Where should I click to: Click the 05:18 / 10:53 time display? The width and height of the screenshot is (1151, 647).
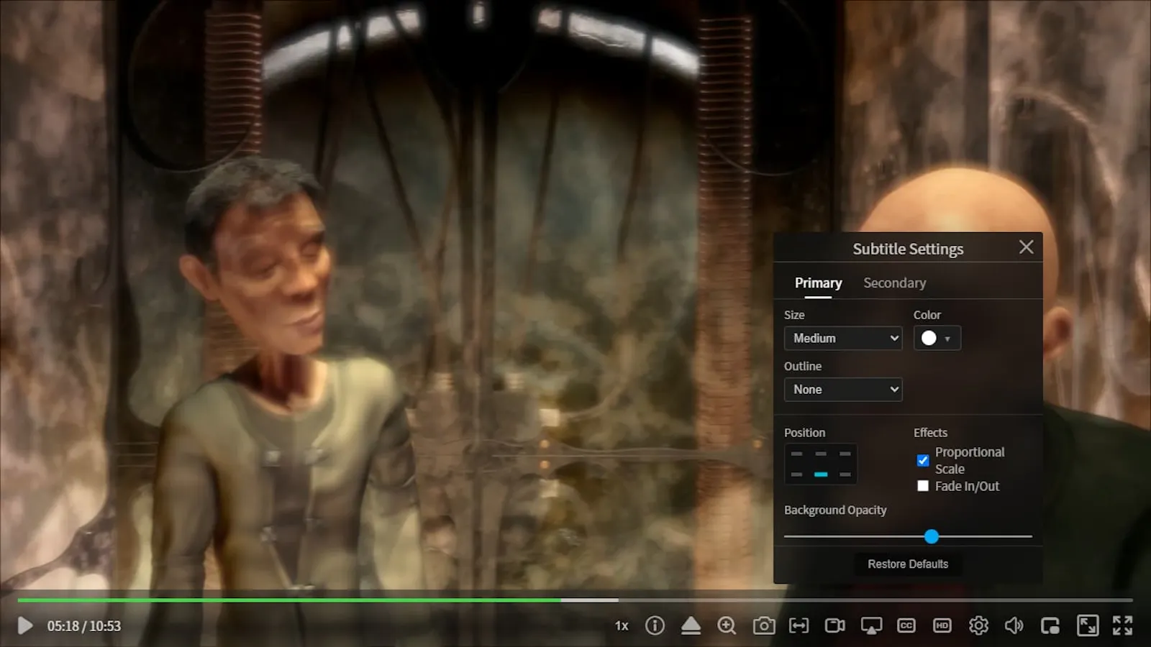84,626
